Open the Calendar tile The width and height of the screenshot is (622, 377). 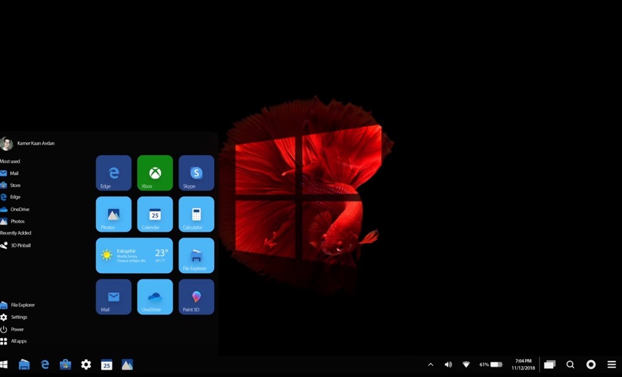[x=155, y=214]
